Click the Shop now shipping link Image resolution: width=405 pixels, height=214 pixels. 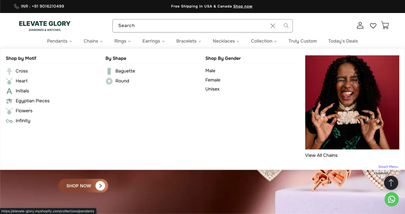pos(243,6)
